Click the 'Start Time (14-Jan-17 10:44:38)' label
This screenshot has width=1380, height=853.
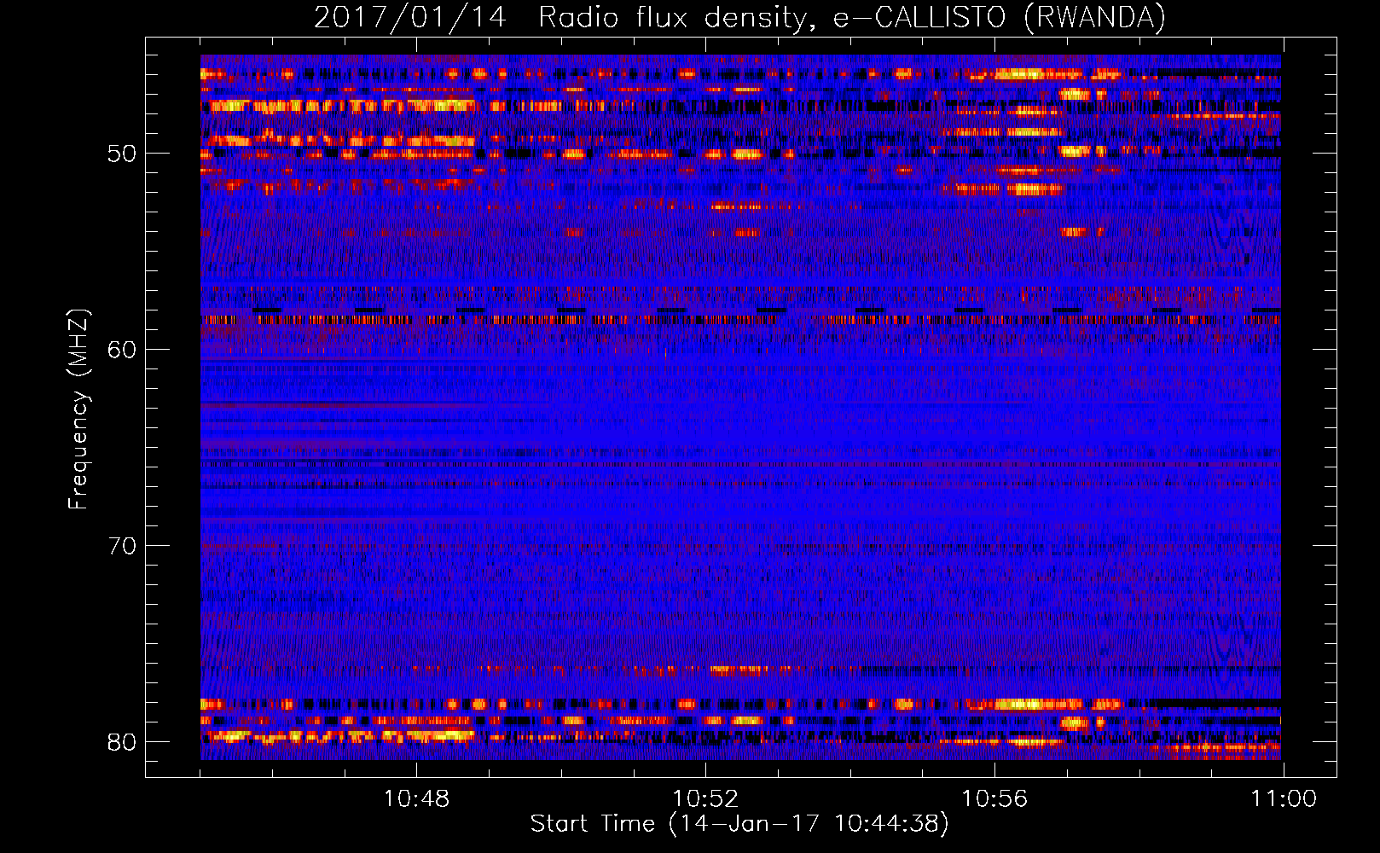click(739, 824)
